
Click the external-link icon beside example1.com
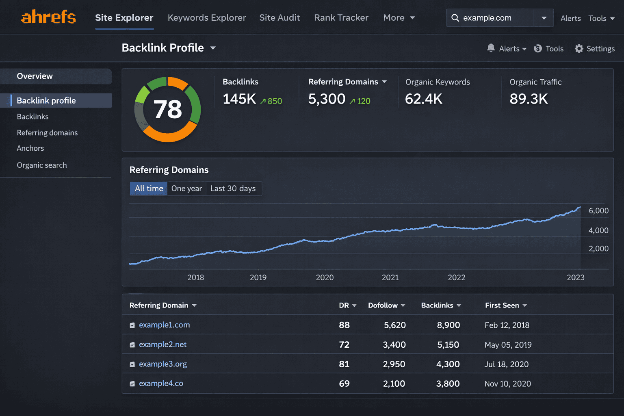point(132,325)
